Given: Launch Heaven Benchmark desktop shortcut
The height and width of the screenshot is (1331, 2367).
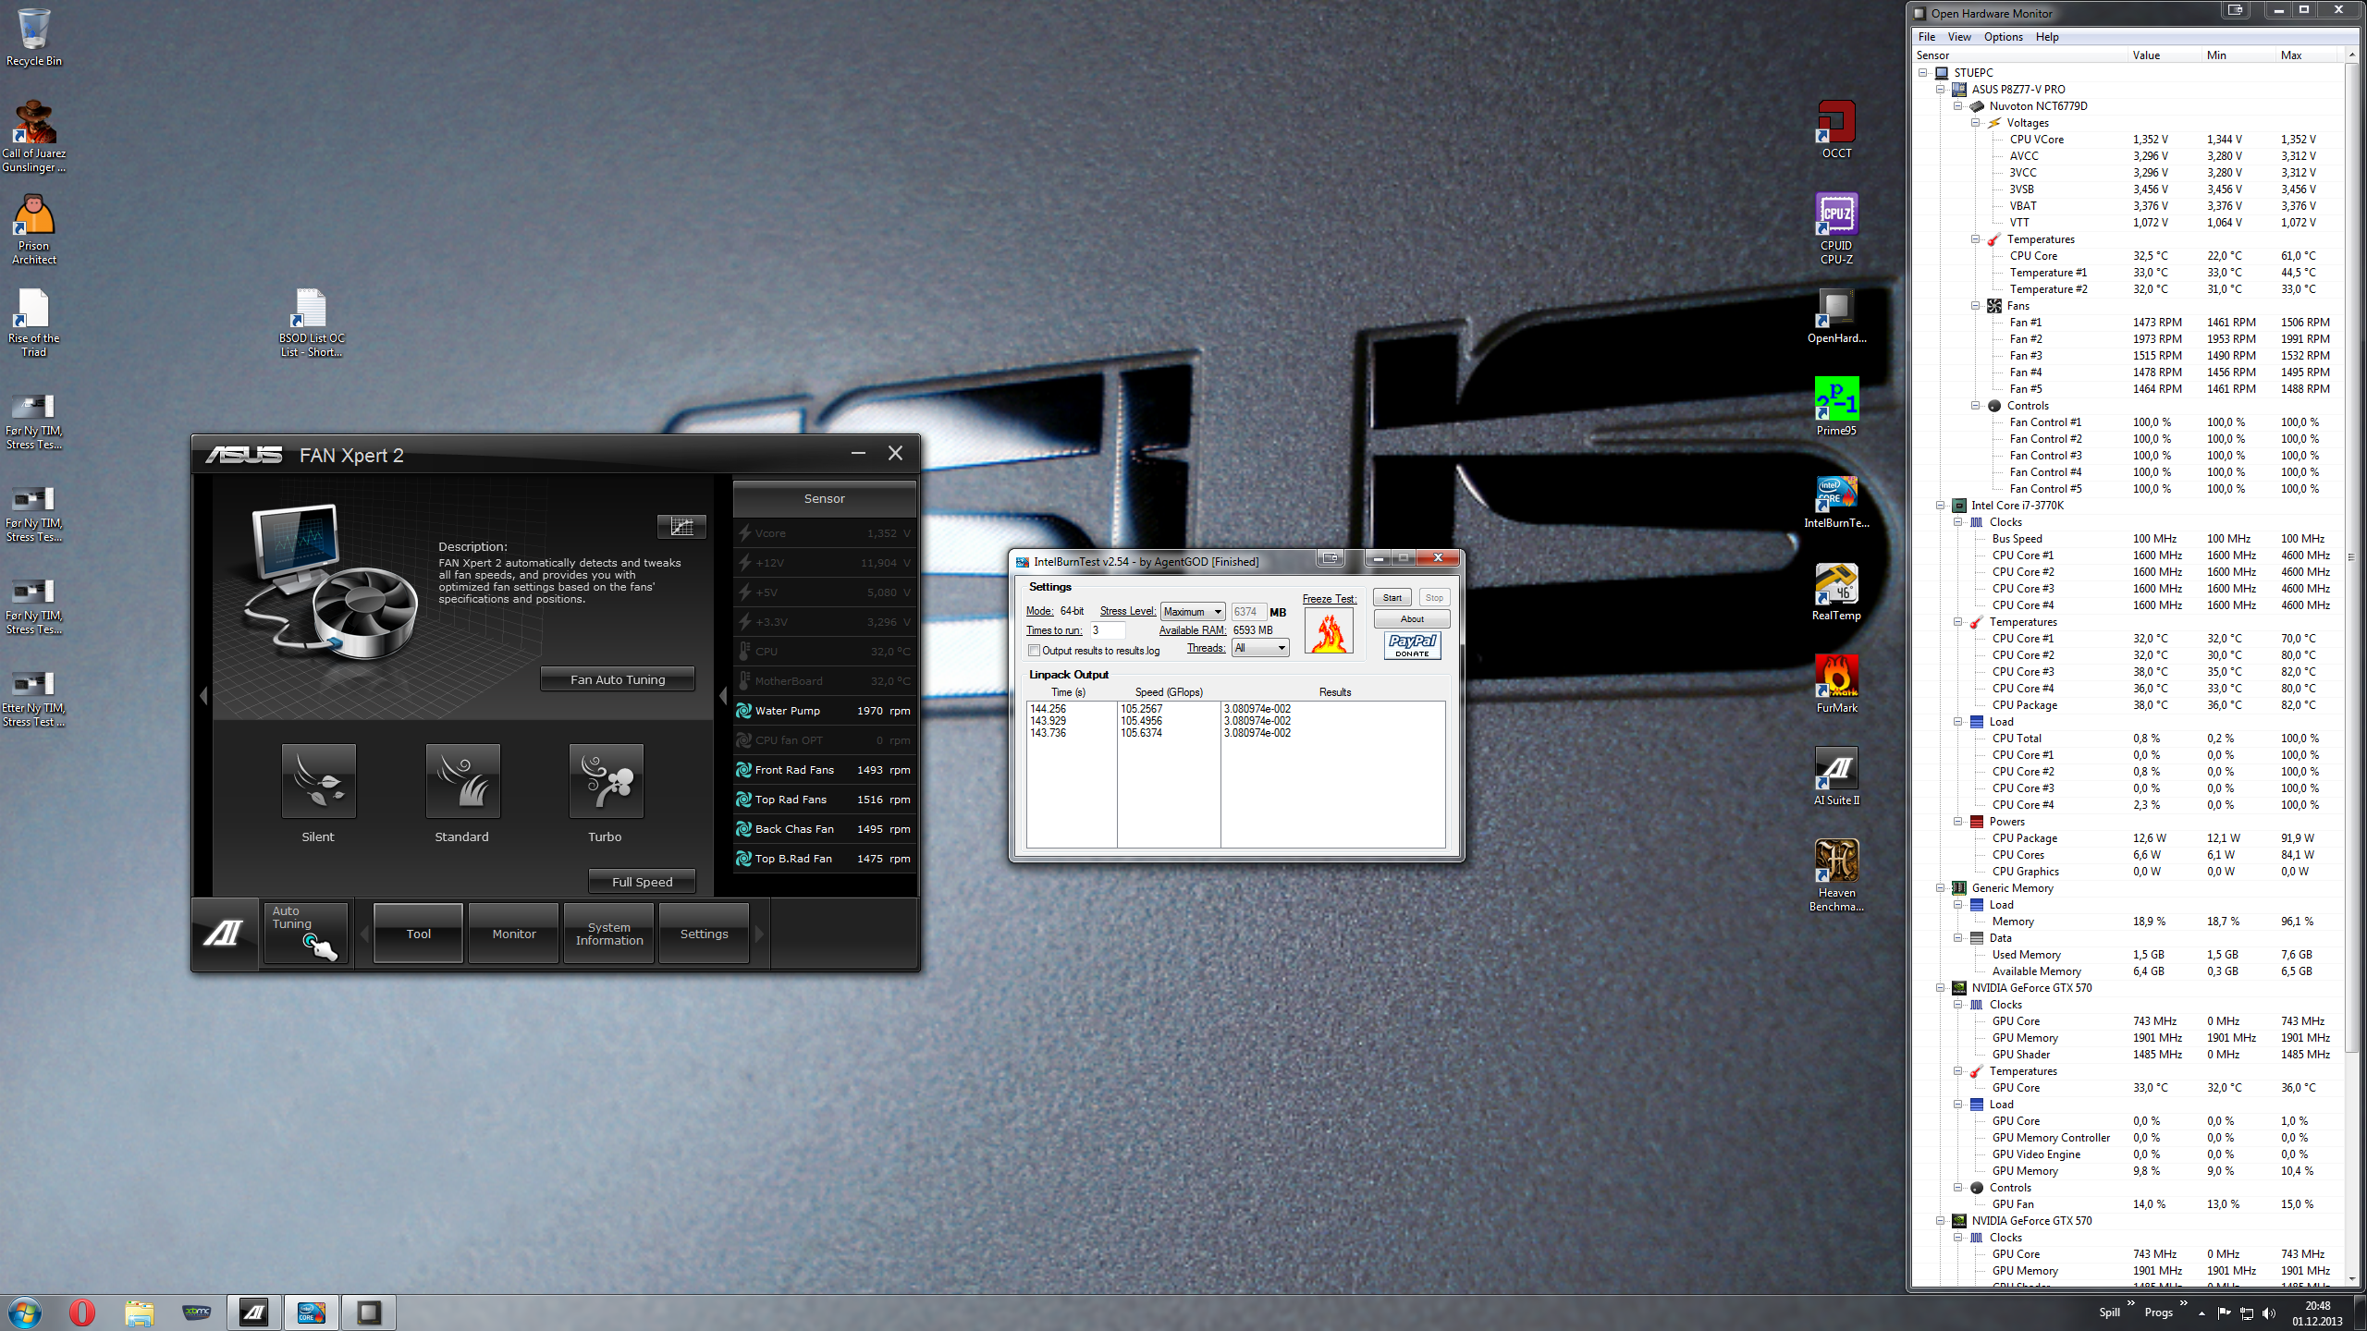Looking at the screenshot, I should tap(1836, 876).
